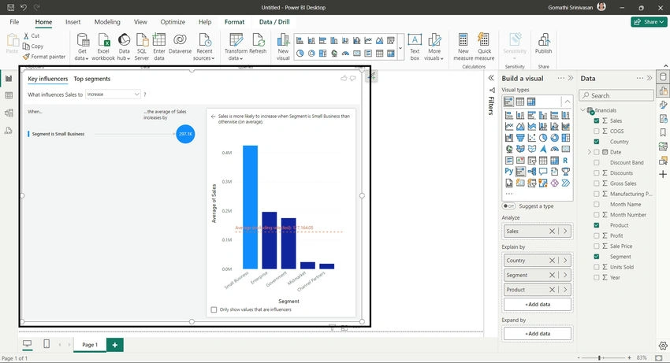Switch to Table view in left sidebar
The width and height of the screenshot is (670, 363).
coord(9,95)
